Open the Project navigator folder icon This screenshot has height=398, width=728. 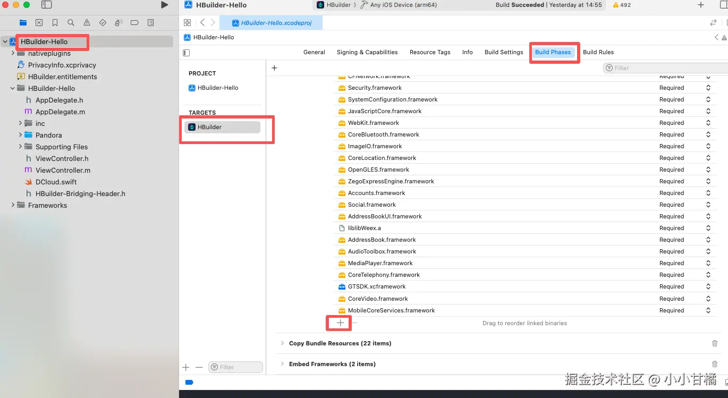pos(23,23)
